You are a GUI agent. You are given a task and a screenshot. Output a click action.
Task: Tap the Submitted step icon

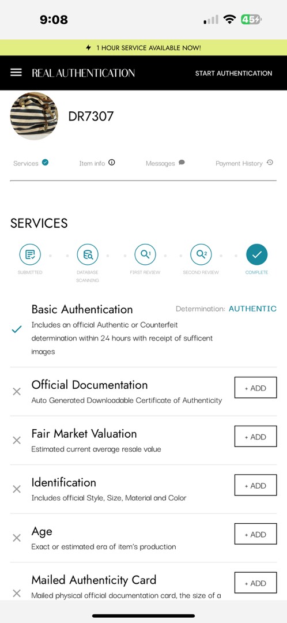pos(30,255)
